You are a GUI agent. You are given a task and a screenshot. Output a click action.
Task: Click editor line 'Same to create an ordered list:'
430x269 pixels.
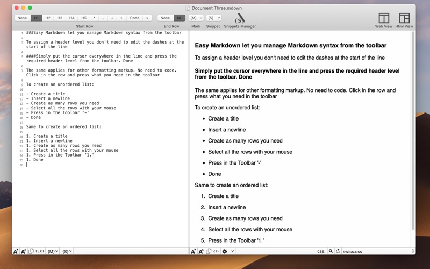pos(63,126)
